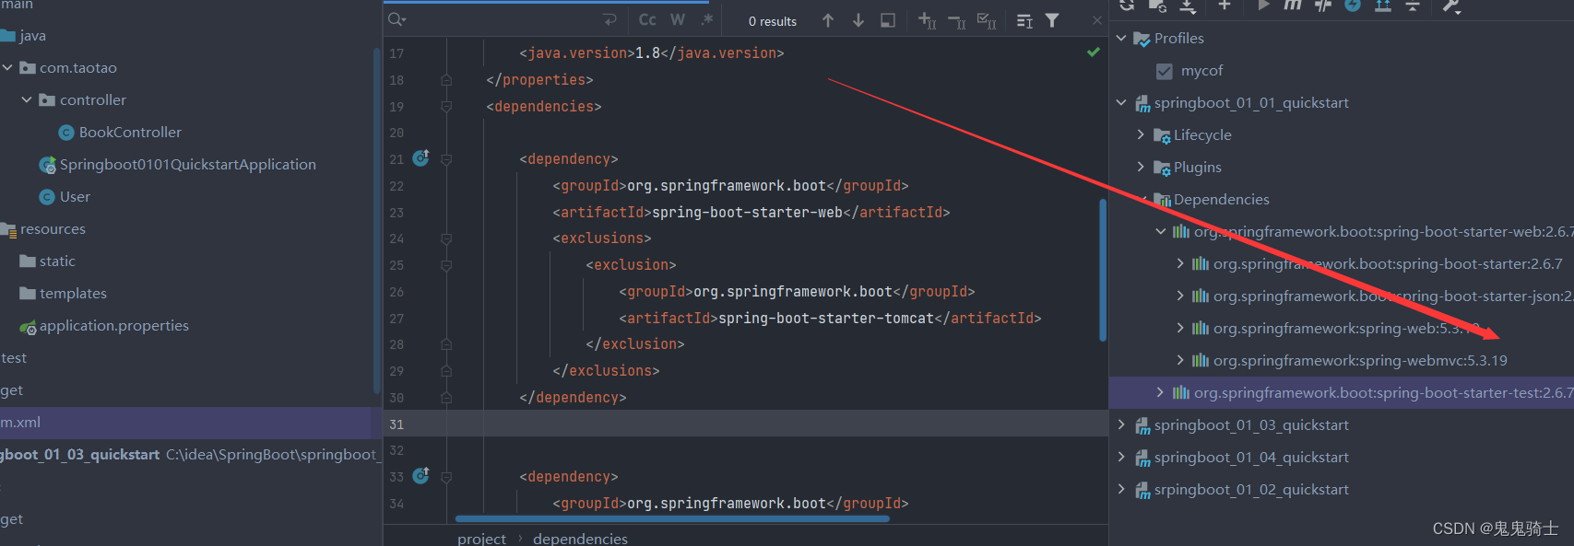1574x546 pixels.
Task: Close the editor search bar
Action: click(1096, 20)
